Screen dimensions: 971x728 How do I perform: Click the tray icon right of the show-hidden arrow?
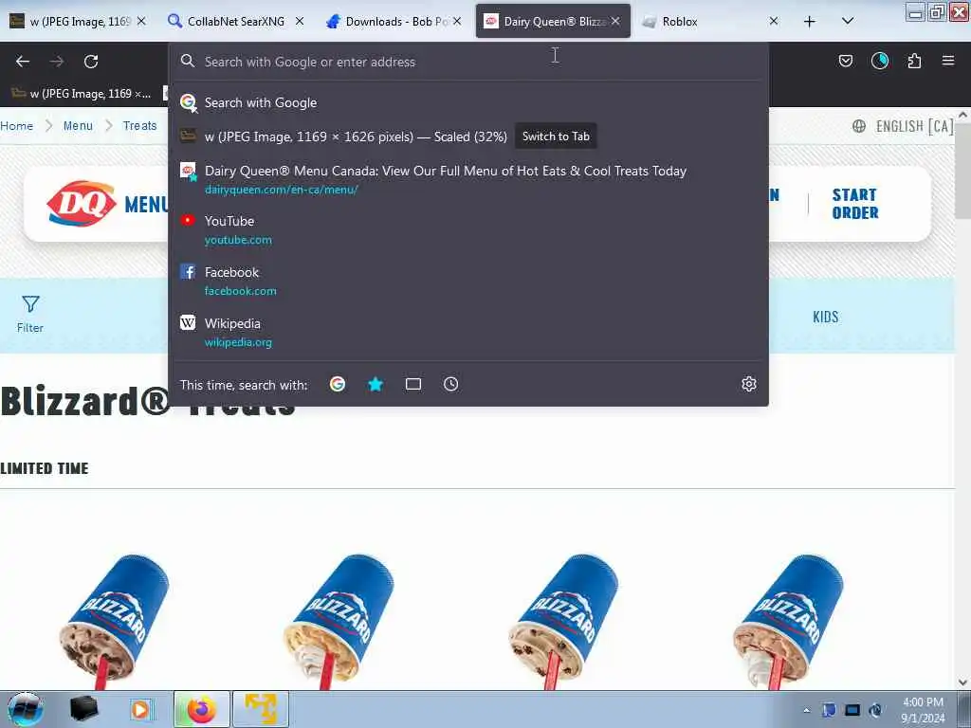[829, 710]
